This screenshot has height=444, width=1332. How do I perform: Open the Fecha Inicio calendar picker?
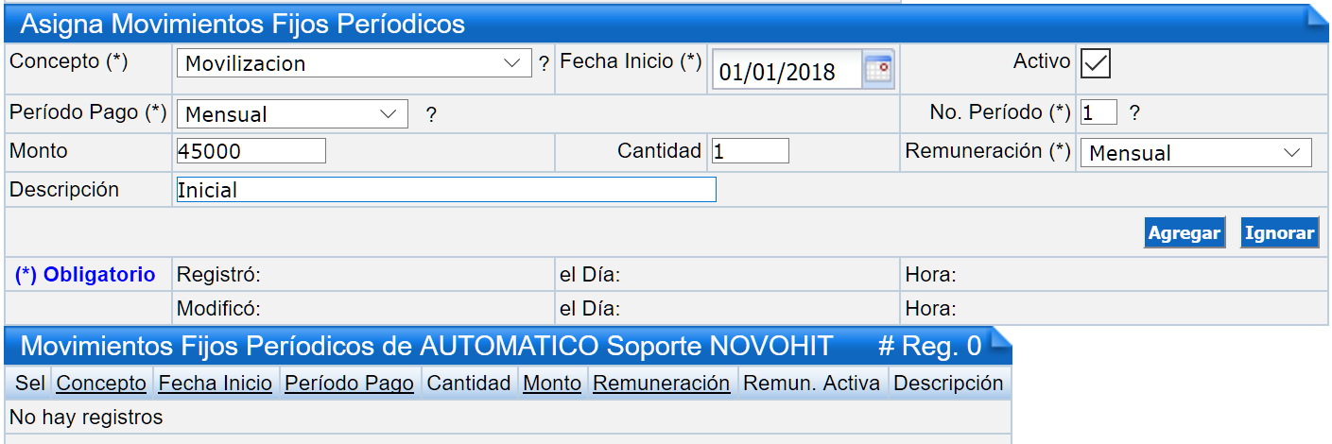(879, 70)
